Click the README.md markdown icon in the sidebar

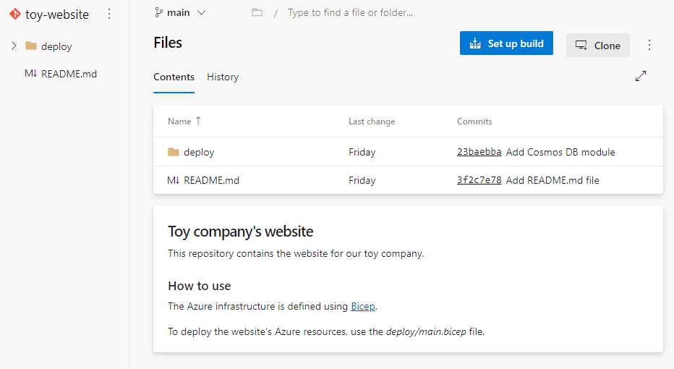coord(30,74)
